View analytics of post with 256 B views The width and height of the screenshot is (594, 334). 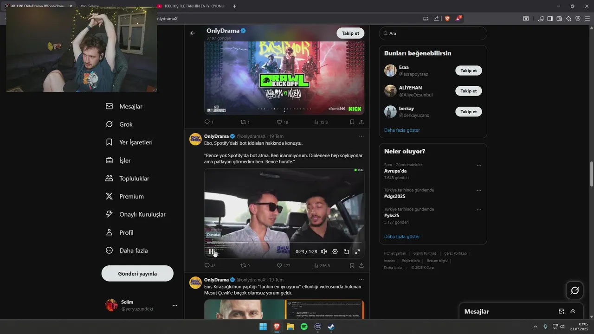(x=321, y=265)
